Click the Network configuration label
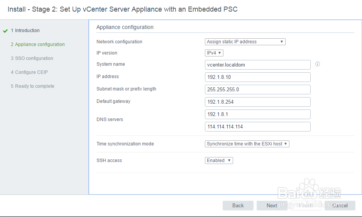 coord(119,42)
